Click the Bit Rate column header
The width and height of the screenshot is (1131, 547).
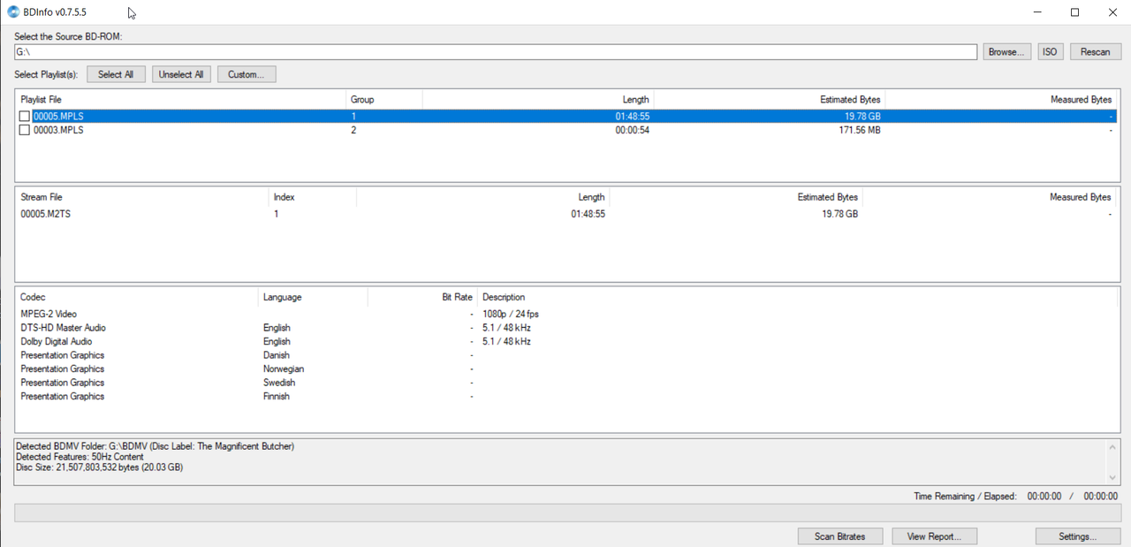pos(422,297)
